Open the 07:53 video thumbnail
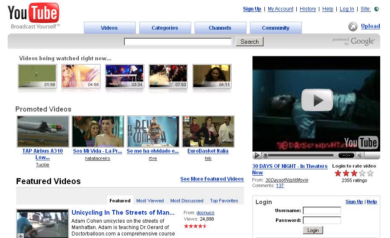The width and height of the screenshot is (390, 238). pyautogui.click(x=168, y=76)
